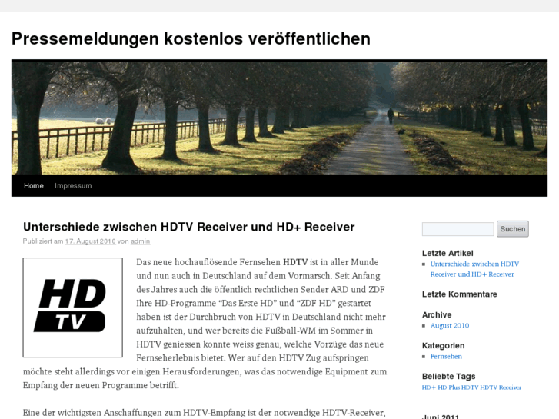Open the Fernsehen category
This screenshot has width=559, height=419.
click(446, 356)
